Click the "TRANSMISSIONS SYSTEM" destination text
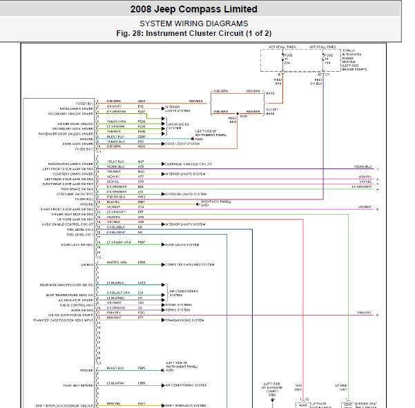This screenshot has height=408, width=415. click(184, 320)
